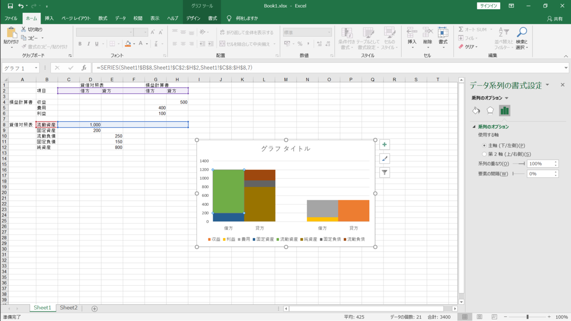The height and width of the screenshot is (321, 571).
Task: Click the status bar zoom slider
Action: pos(527,317)
